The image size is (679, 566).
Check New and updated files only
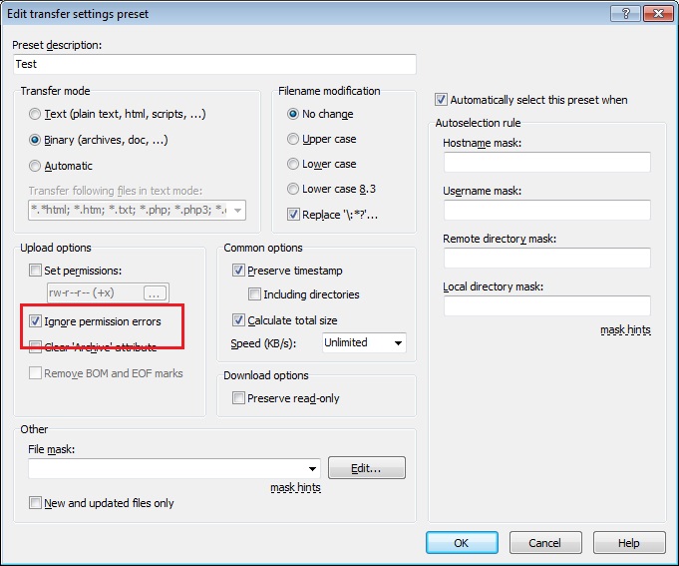pos(37,503)
